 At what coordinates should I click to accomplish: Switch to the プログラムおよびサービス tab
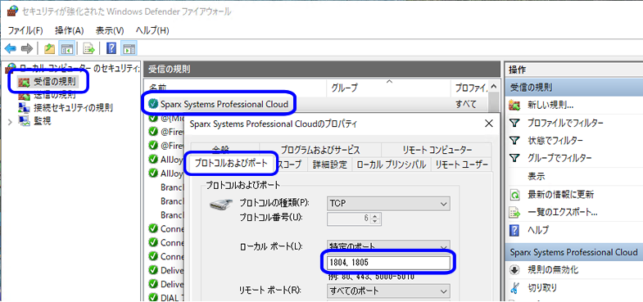click(320, 150)
